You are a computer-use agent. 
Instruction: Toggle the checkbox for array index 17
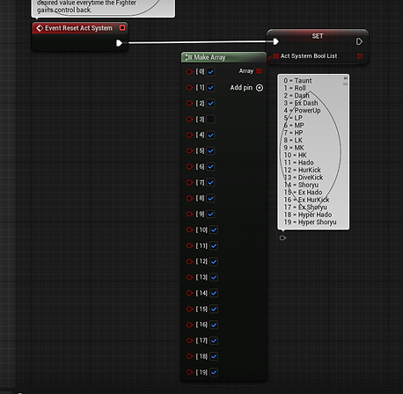214,340
